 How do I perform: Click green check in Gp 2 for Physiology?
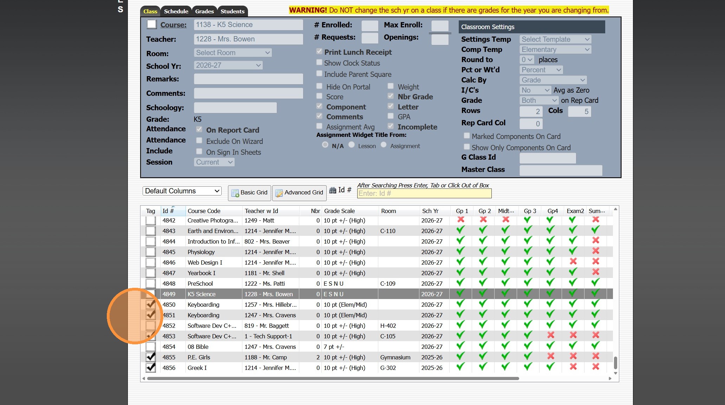[483, 251]
